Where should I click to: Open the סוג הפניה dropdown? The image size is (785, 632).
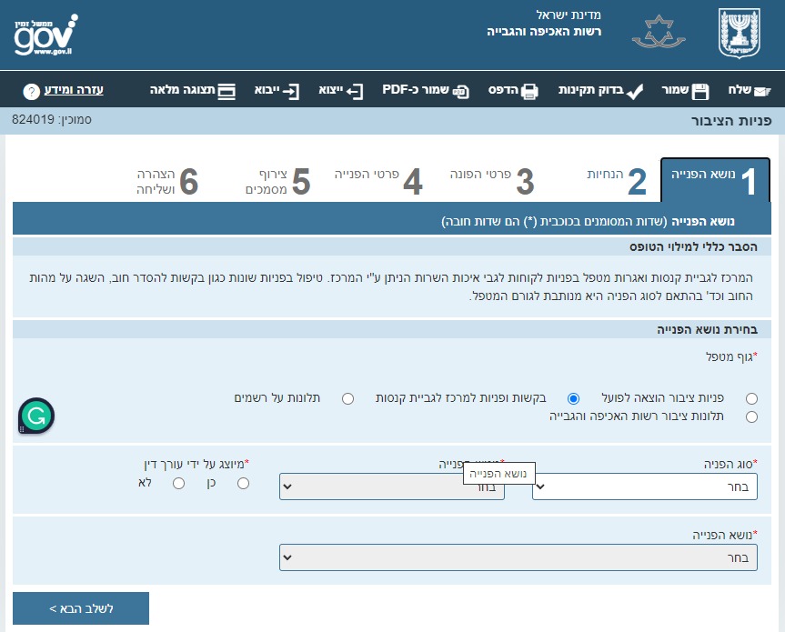point(644,487)
